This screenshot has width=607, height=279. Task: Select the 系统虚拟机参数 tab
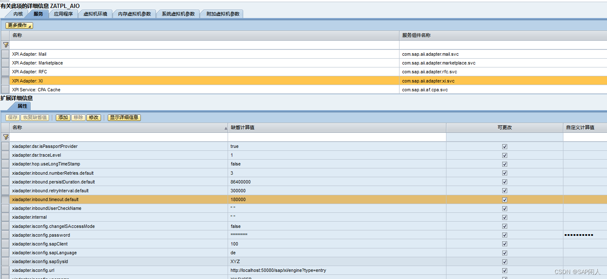(x=178, y=14)
